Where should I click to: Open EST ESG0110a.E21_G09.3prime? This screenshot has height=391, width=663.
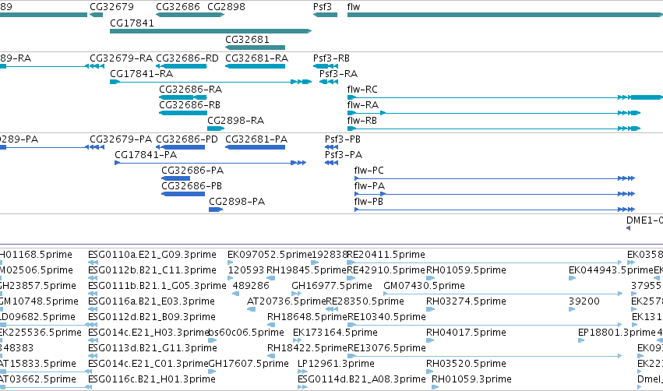click(152, 255)
